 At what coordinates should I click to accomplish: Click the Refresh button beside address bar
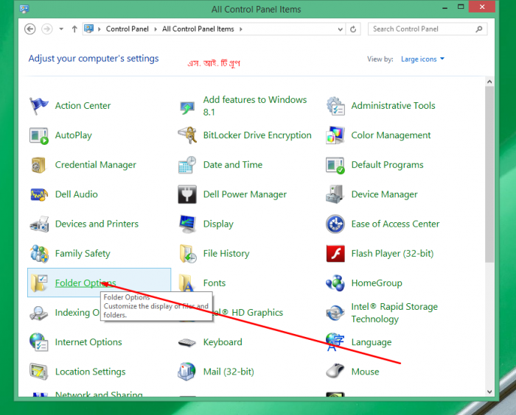pos(354,29)
